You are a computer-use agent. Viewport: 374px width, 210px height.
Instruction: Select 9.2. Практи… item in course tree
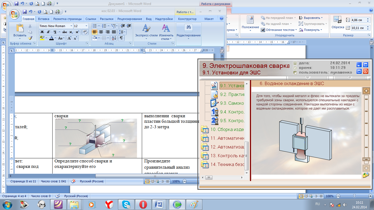tap(228, 94)
